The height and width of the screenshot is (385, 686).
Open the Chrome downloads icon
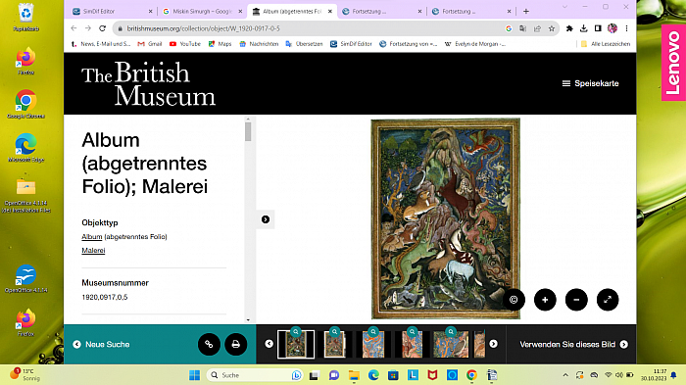[x=584, y=28]
